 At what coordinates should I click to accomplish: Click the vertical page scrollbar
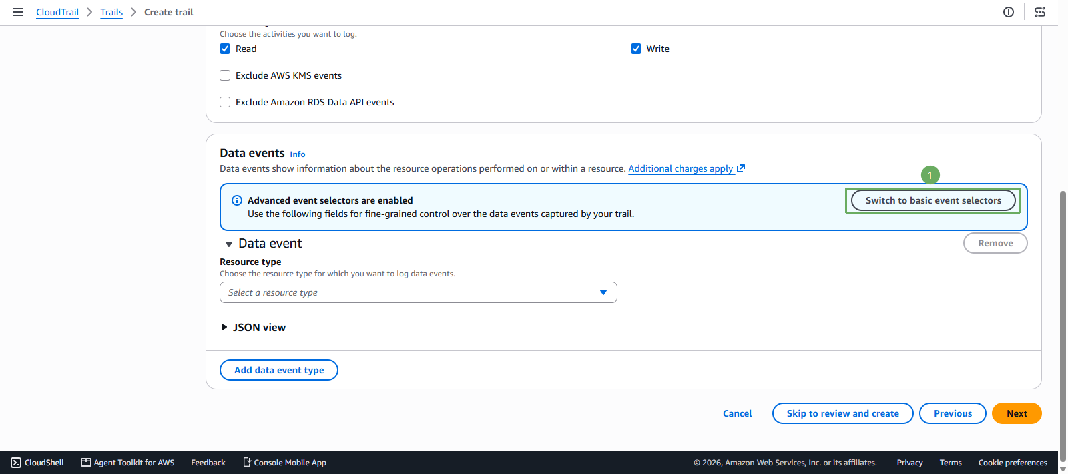pyautogui.click(x=1063, y=327)
